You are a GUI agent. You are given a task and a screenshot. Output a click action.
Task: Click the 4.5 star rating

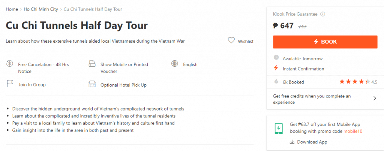coord(358,82)
